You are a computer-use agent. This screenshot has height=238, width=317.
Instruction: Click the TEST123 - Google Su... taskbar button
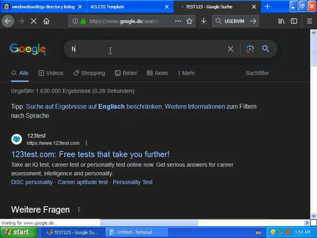(74, 232)
